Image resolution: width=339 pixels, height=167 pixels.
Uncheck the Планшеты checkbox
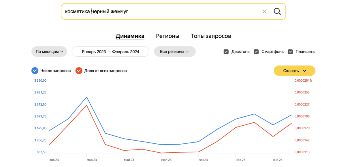[x=291, y=52]
